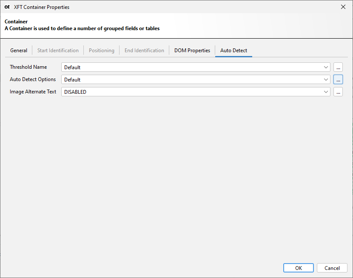Click inside the Threshold Name value field
353x278 pixels.
click(x=170, y=67)
